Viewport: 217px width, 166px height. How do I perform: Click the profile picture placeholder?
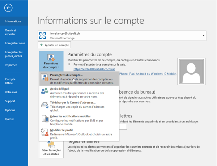click(191, 71)
